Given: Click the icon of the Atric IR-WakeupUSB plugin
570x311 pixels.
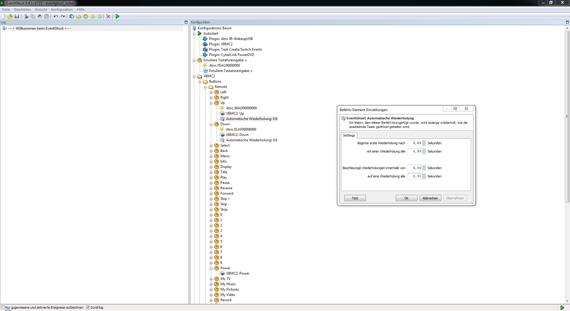Looking at the screenshot, I should click(205, 39).
